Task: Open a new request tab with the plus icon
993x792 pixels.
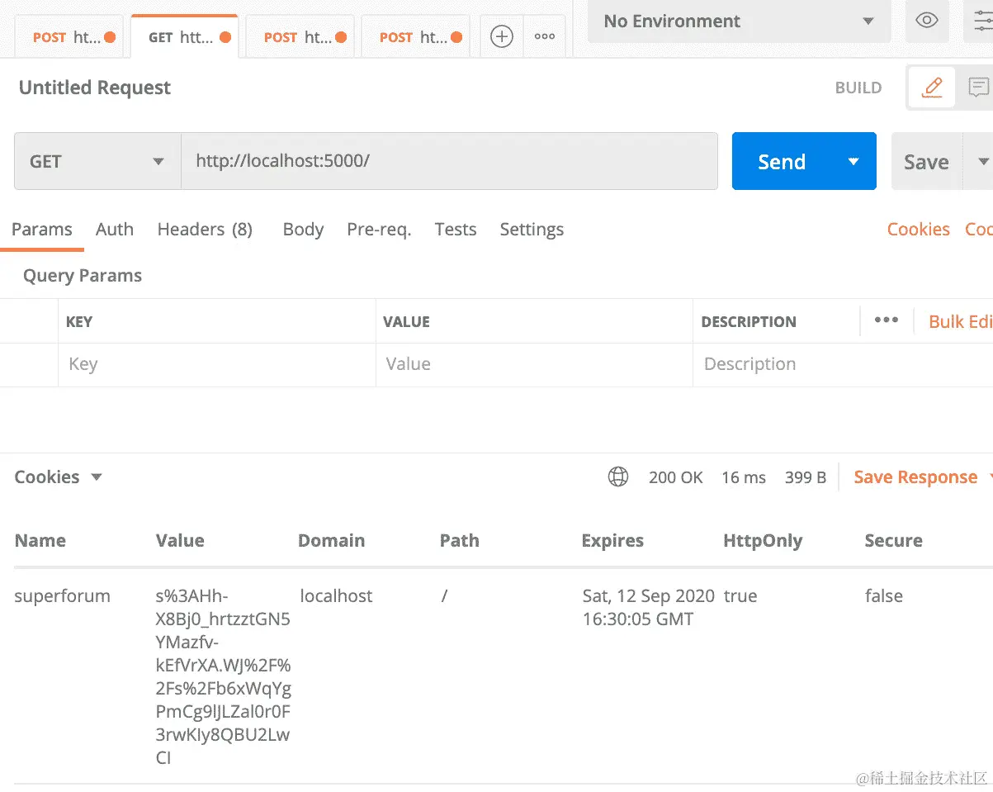Action: pos(500,36)
